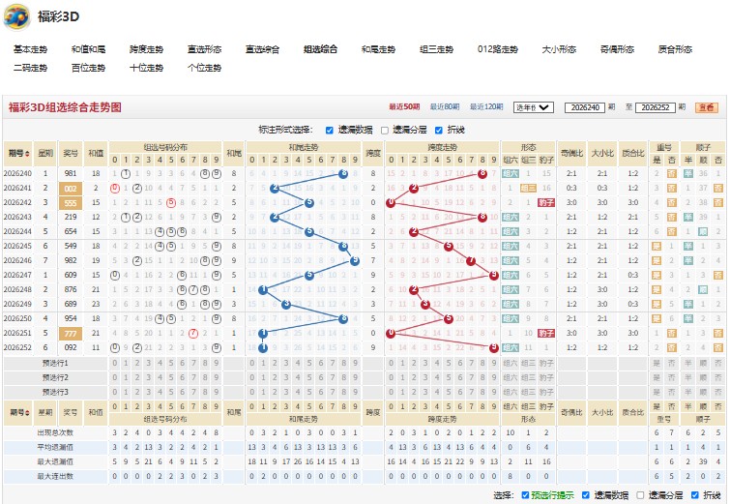Click the 福彩3D组选综合走势图 title
Screen dimensions: 730x504
[x=65, y=107]
